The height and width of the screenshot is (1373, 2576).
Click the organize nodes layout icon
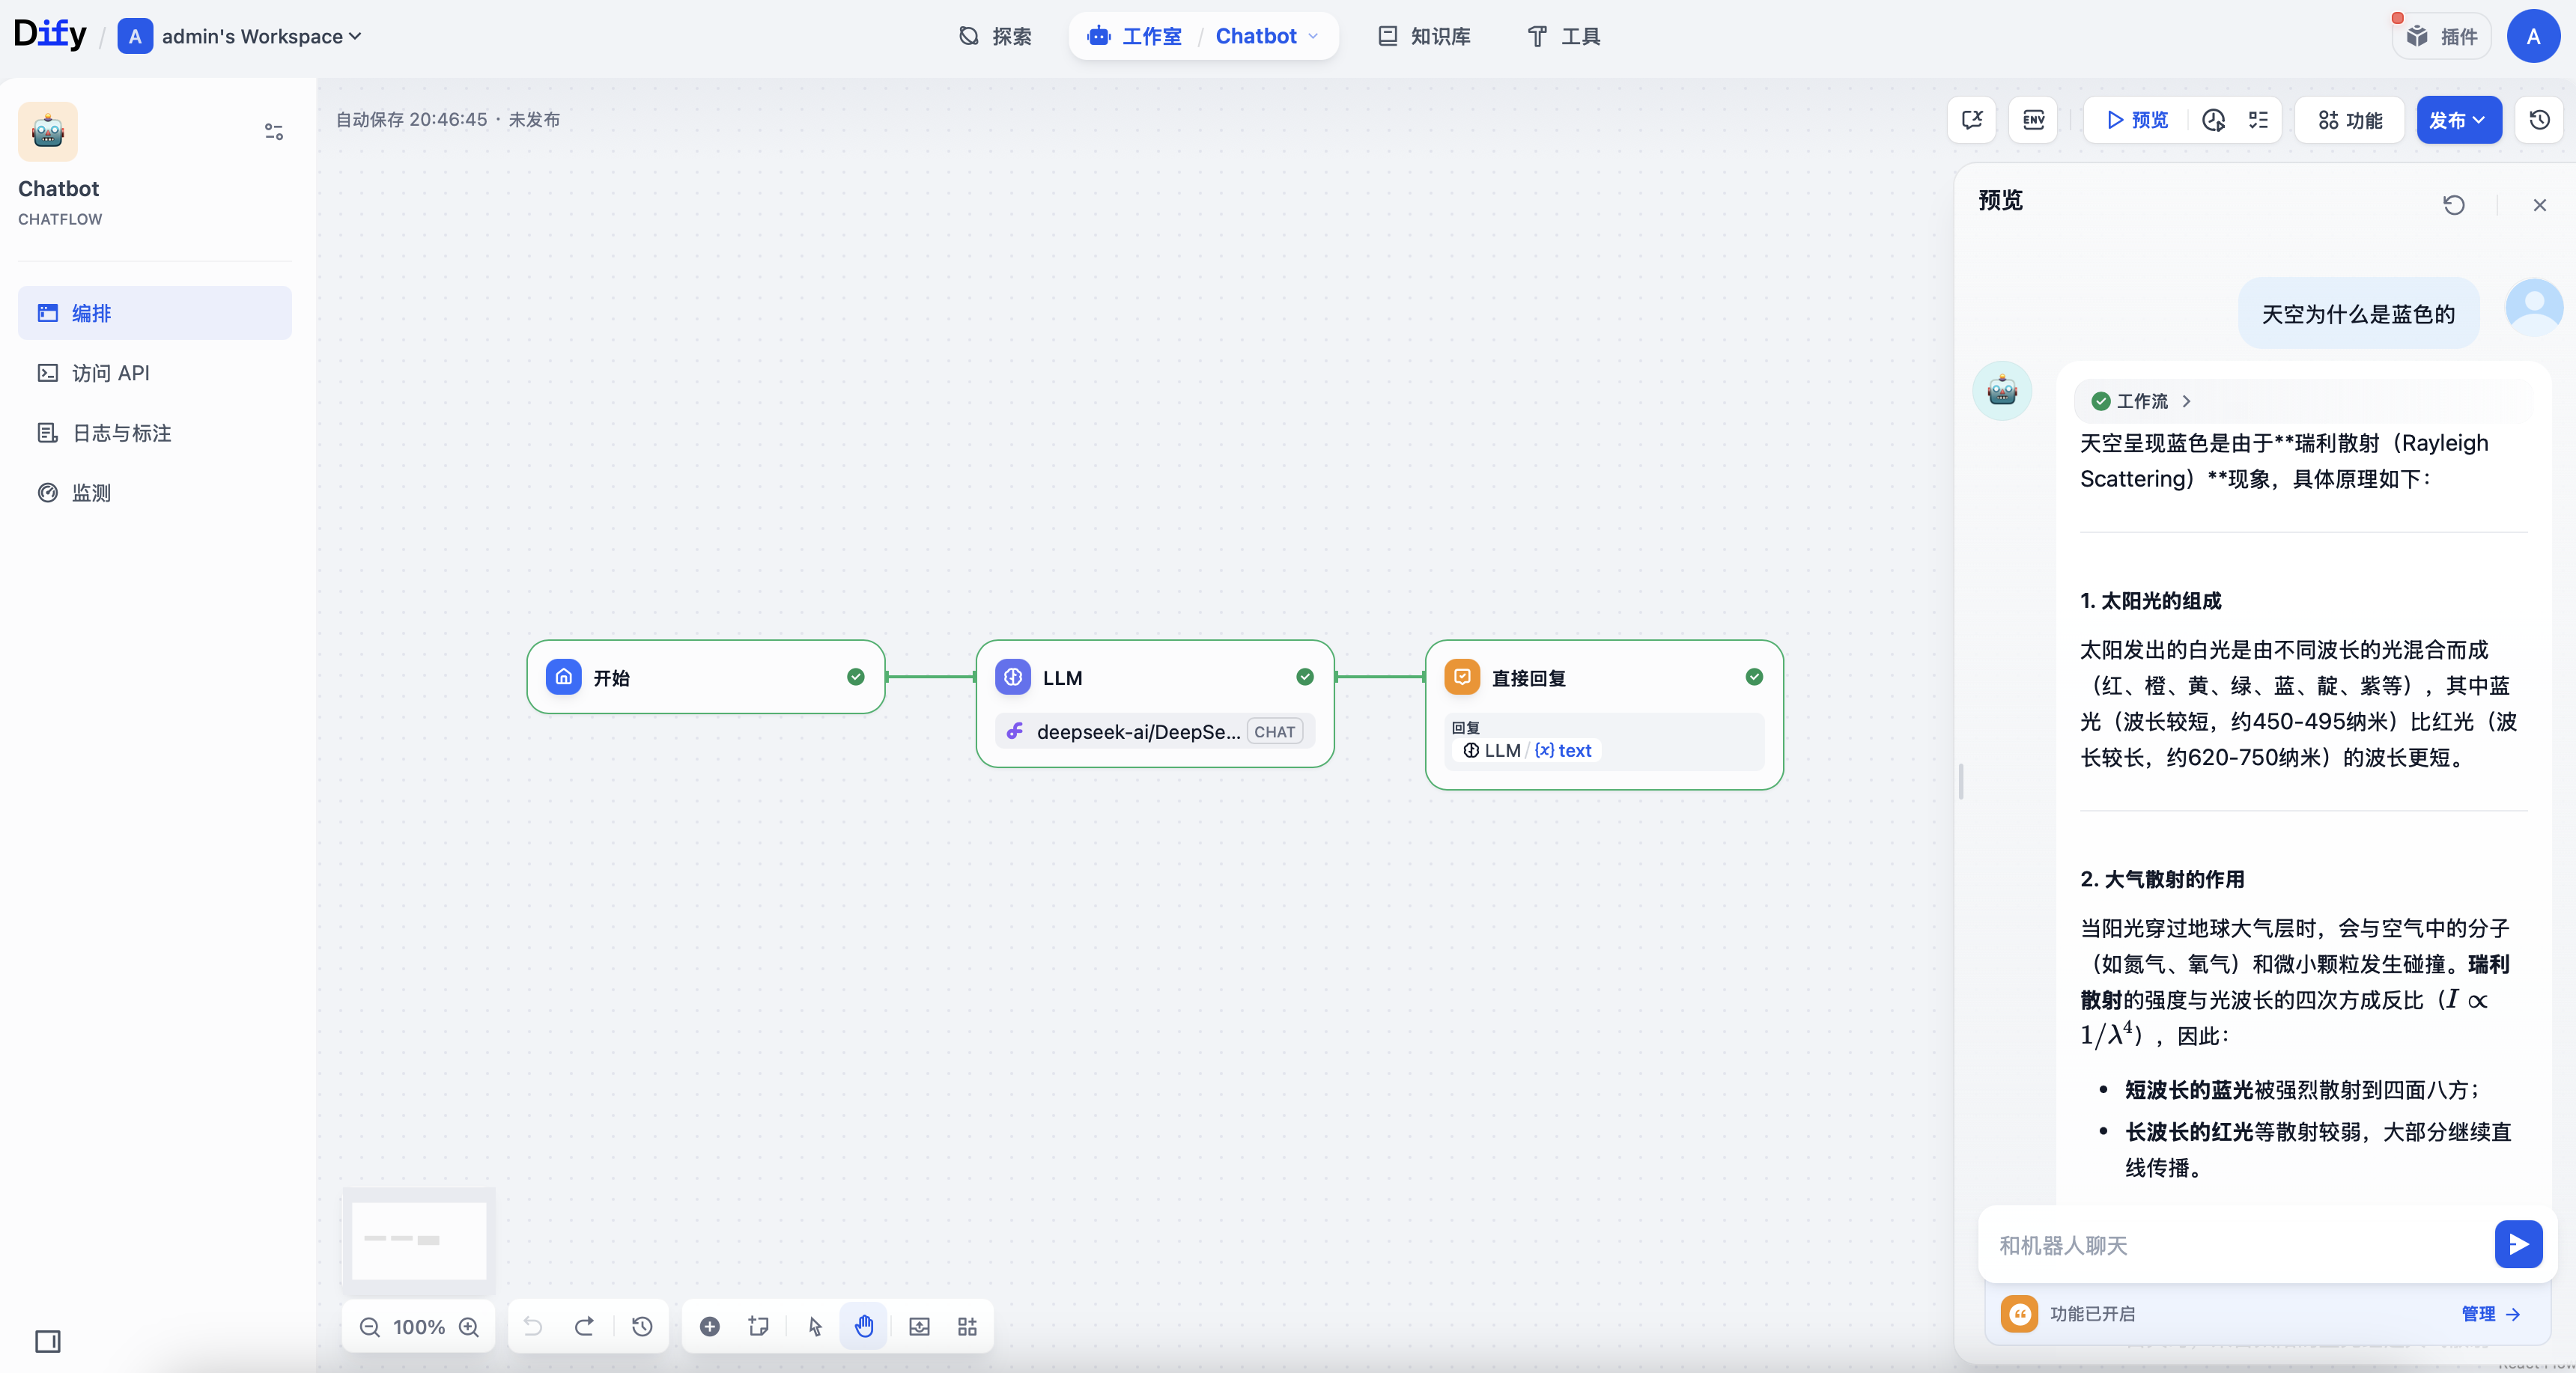point(967,1326)
